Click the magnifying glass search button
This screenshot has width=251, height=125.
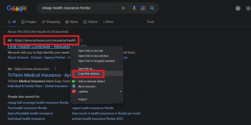coord(152,8)
